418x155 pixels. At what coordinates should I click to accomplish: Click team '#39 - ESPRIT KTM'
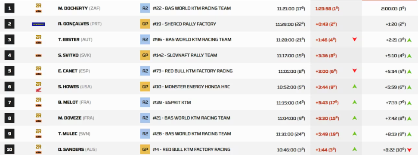[x=172, y=102]
